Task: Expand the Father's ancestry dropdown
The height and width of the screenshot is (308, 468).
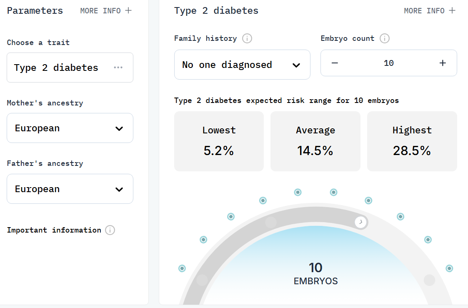Action: pos(70,189)
